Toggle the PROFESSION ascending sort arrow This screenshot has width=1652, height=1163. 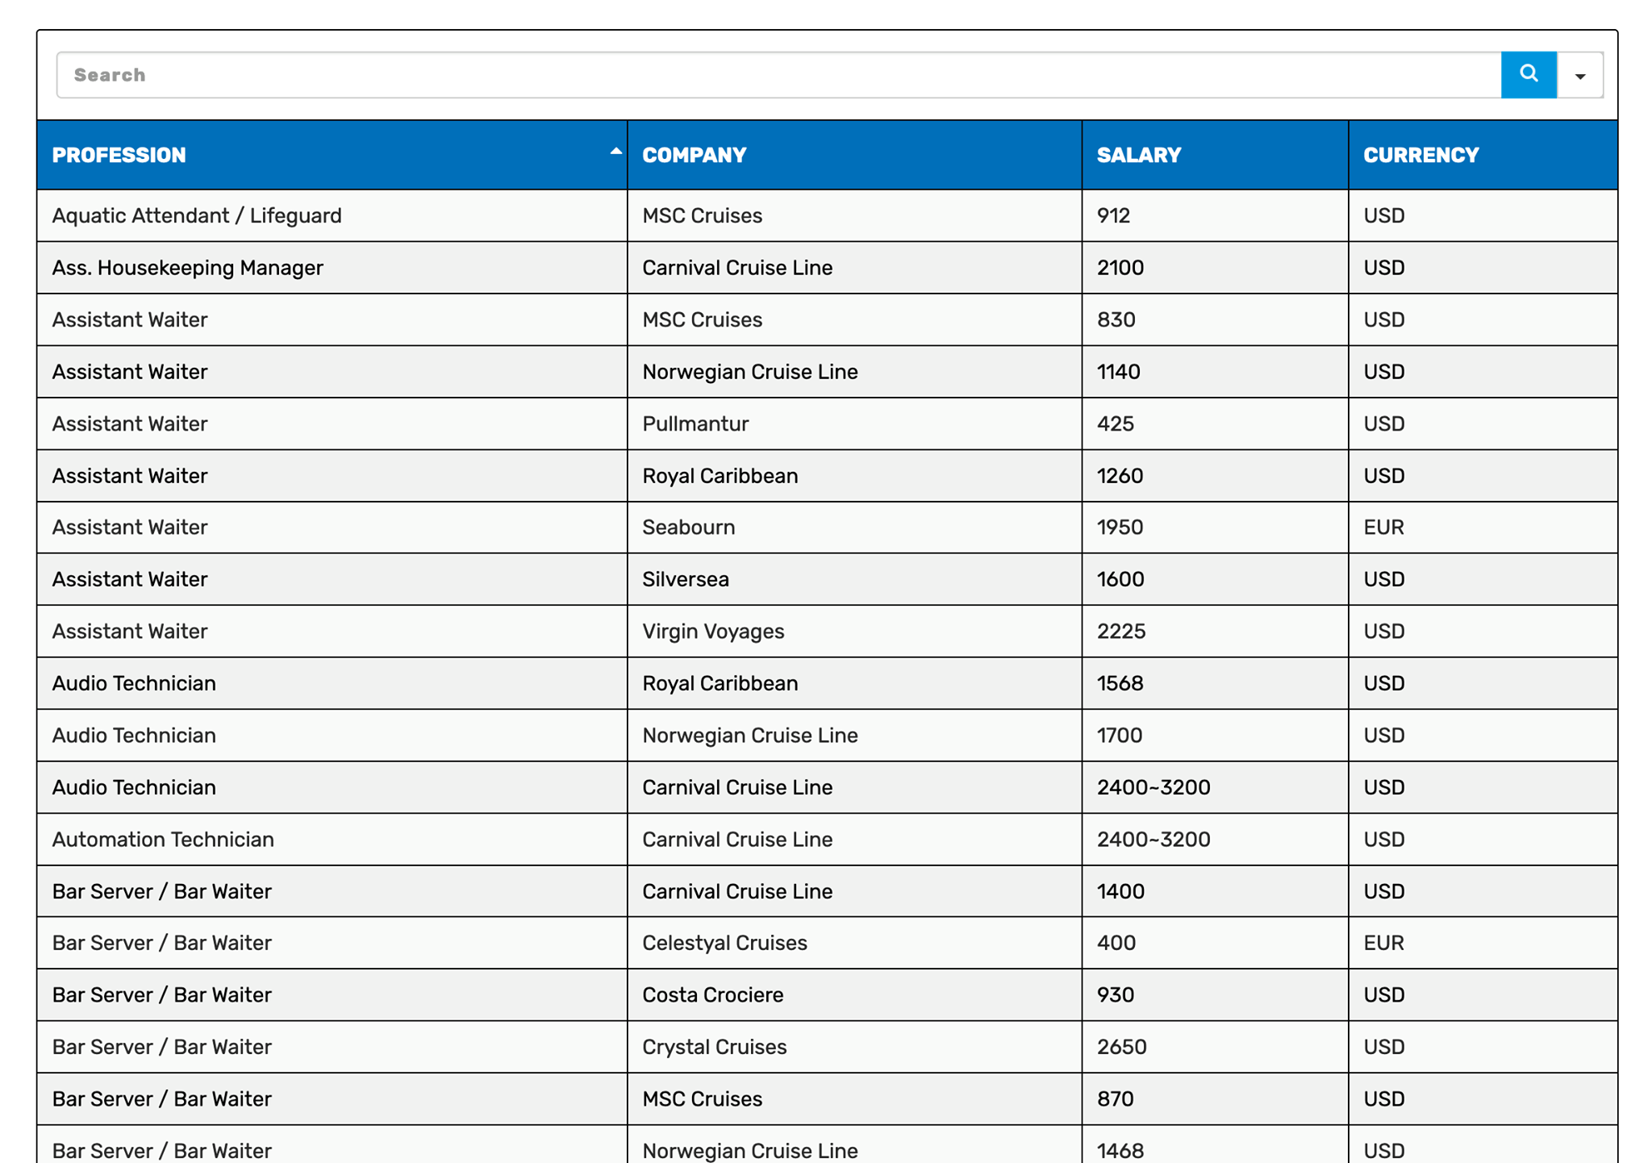[x=615, y=151]
